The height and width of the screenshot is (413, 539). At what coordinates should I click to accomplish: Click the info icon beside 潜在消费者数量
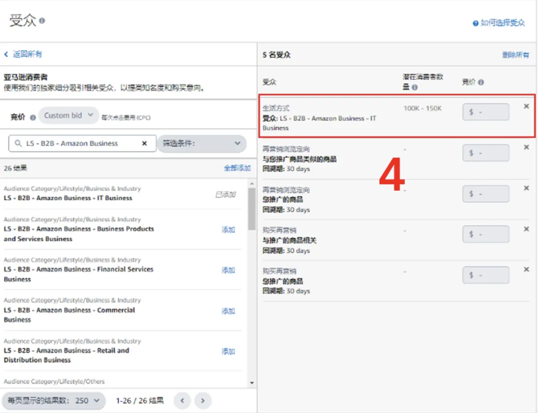click(x=415, y=87)
